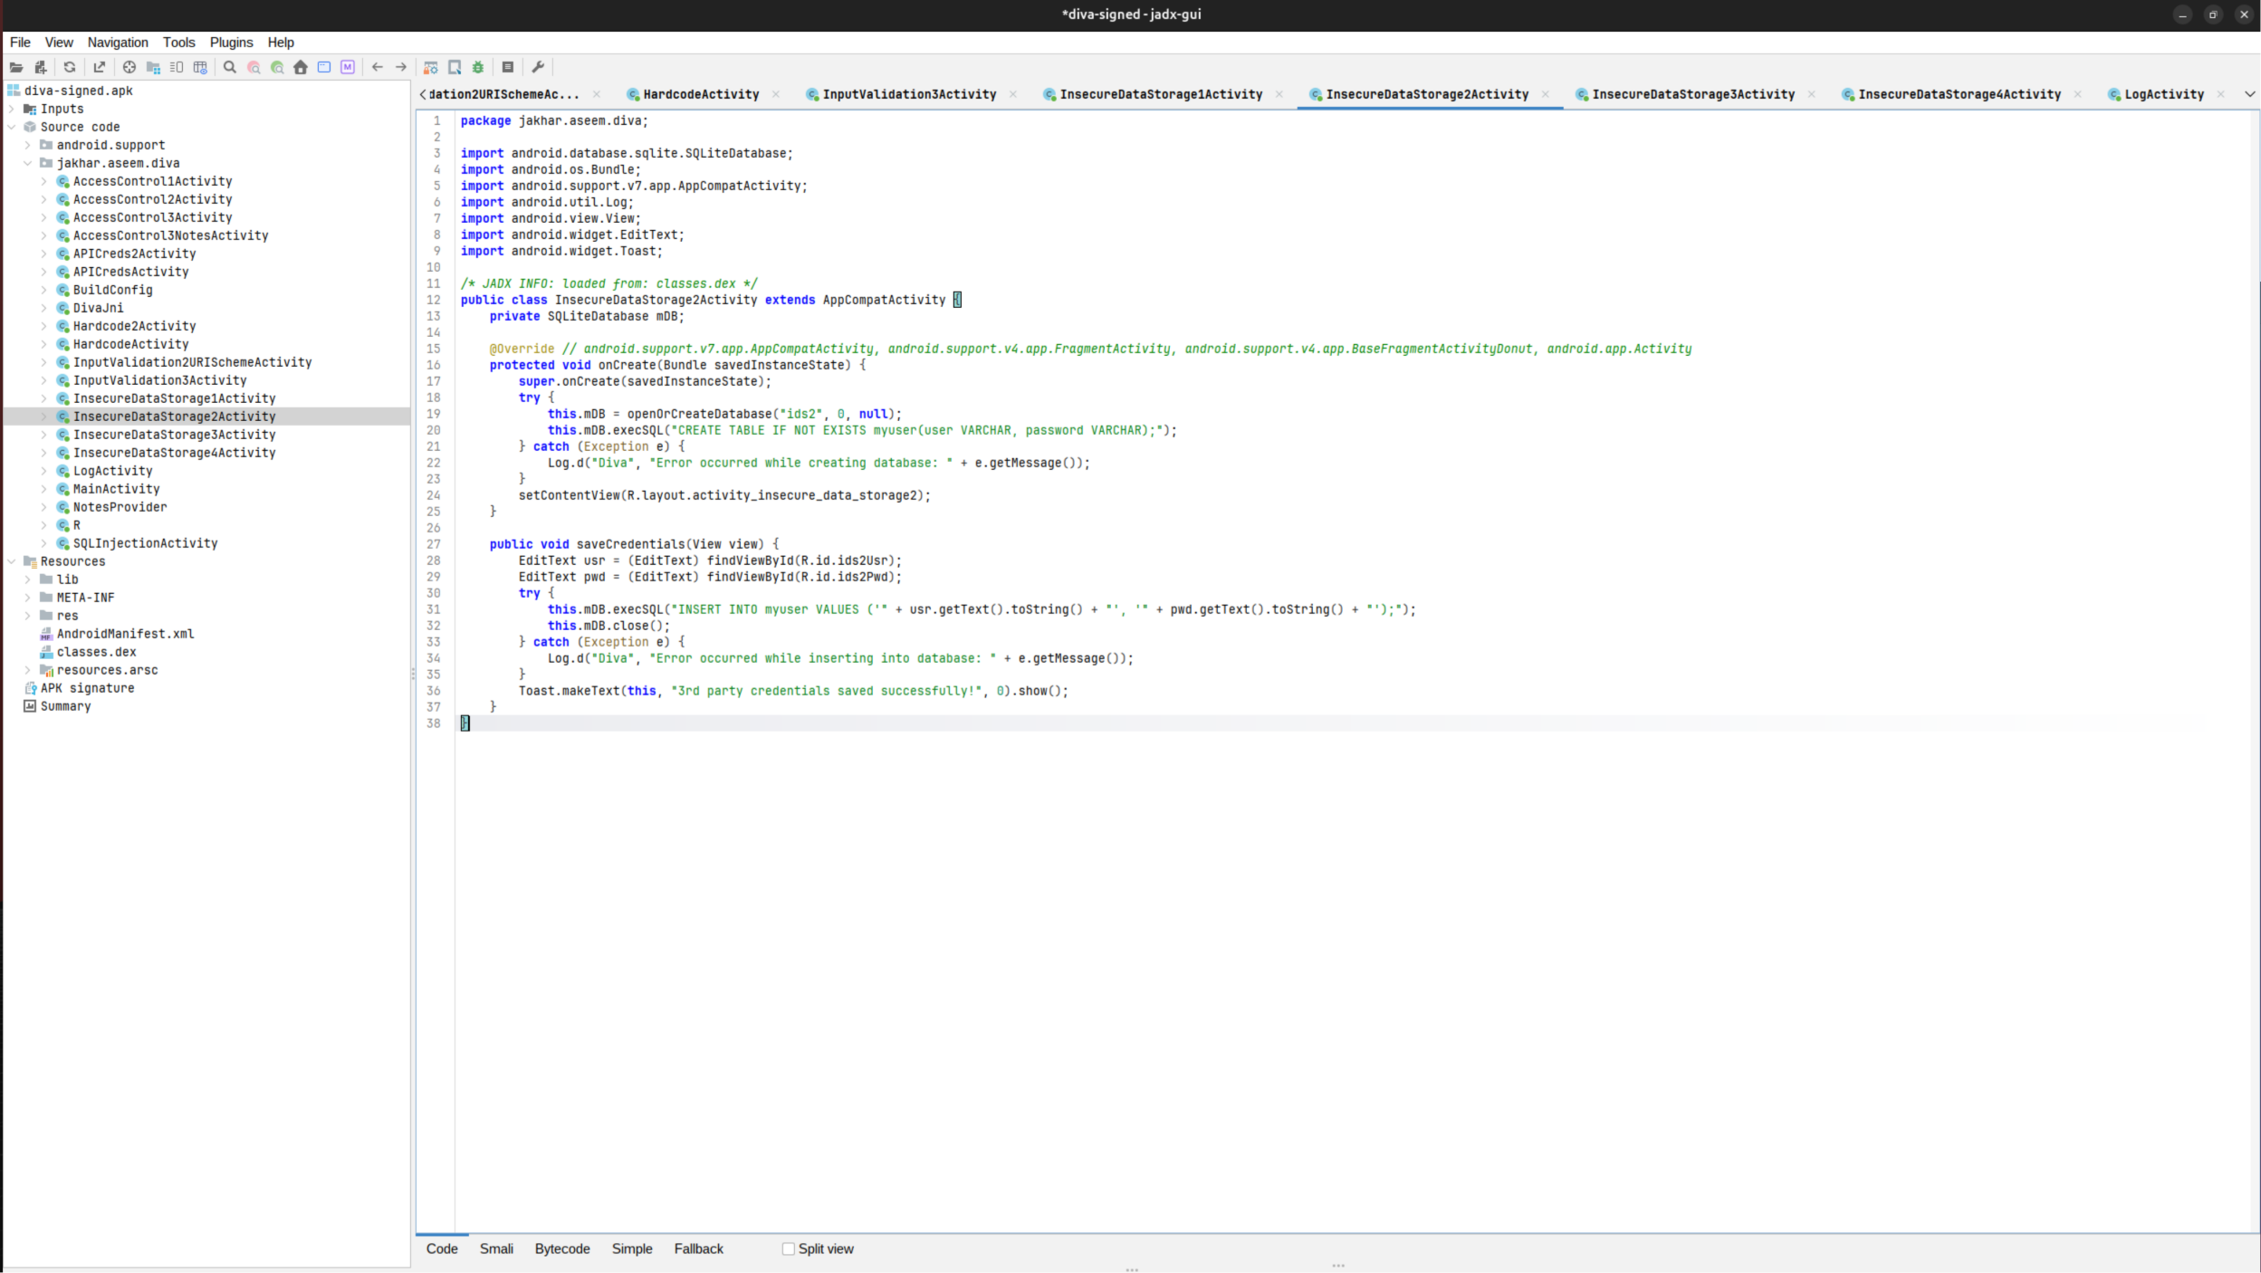Click the purple M toolbar icon

click(x=348, y=67)
